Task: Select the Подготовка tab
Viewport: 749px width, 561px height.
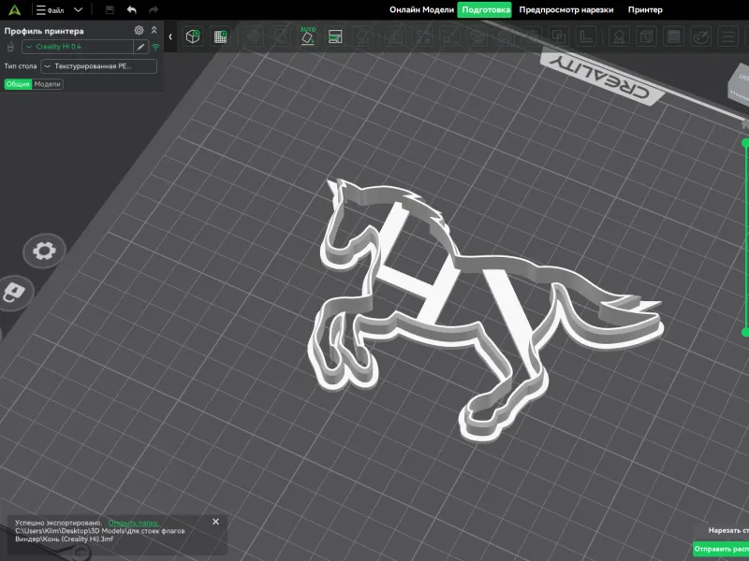Action: click(x=484, y=9)
